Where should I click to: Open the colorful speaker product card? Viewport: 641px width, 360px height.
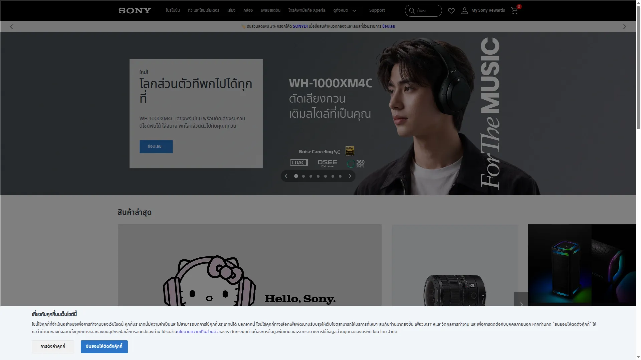pos(582,265)
